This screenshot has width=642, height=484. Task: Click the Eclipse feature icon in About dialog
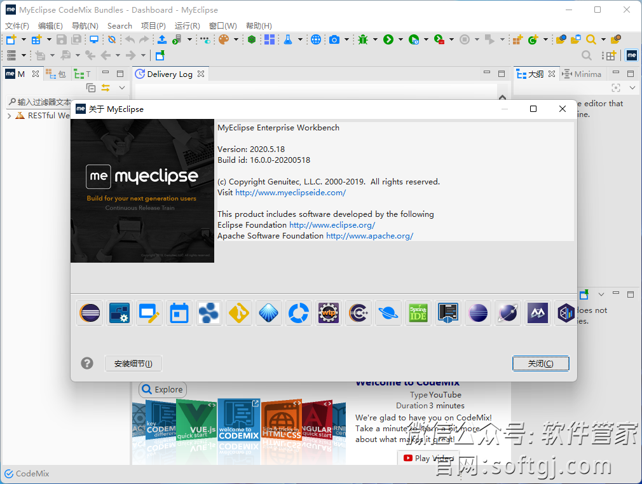[x=90, y=313]
